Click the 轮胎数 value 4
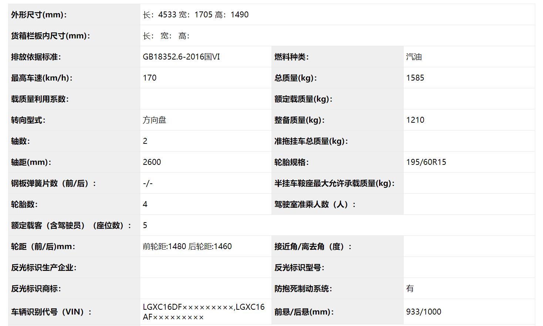This screenshot has width=543, height=326. coord(145,204)
